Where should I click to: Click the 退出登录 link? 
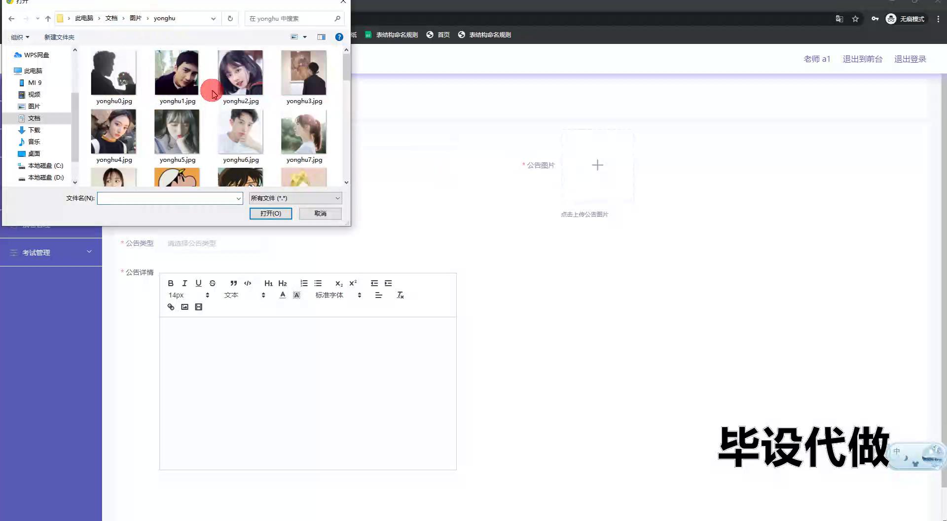click(x=910, y=59)
